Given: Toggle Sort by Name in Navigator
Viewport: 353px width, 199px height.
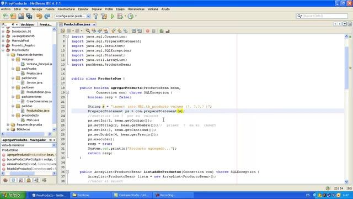Looking at the screenshot, I should (x=36, y=180).
